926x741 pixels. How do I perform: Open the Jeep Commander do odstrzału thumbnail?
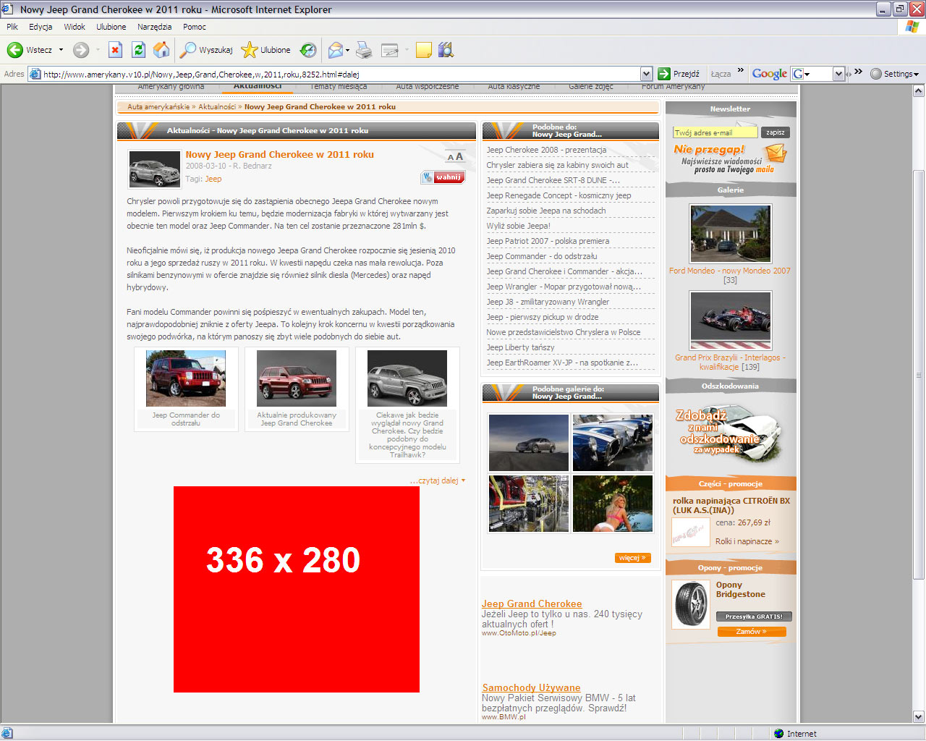tap(186, 378)
